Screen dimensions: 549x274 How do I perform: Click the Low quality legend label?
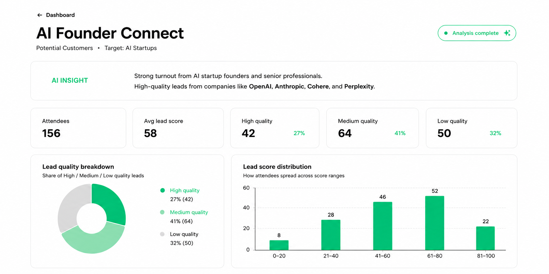[184, 234]
